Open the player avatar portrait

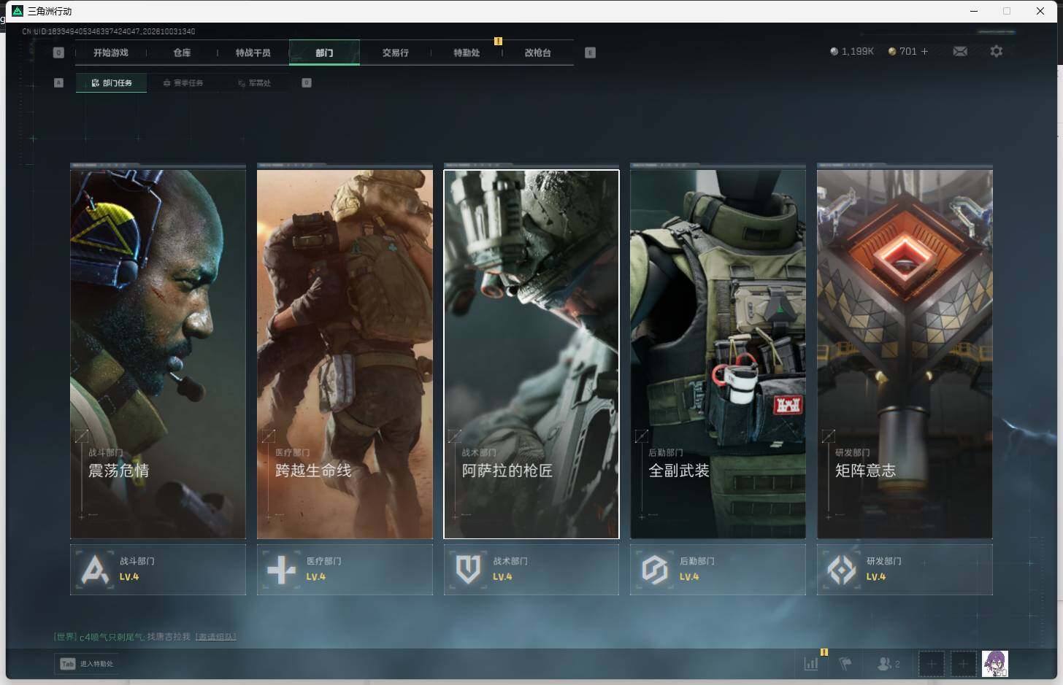click(994, 664)
